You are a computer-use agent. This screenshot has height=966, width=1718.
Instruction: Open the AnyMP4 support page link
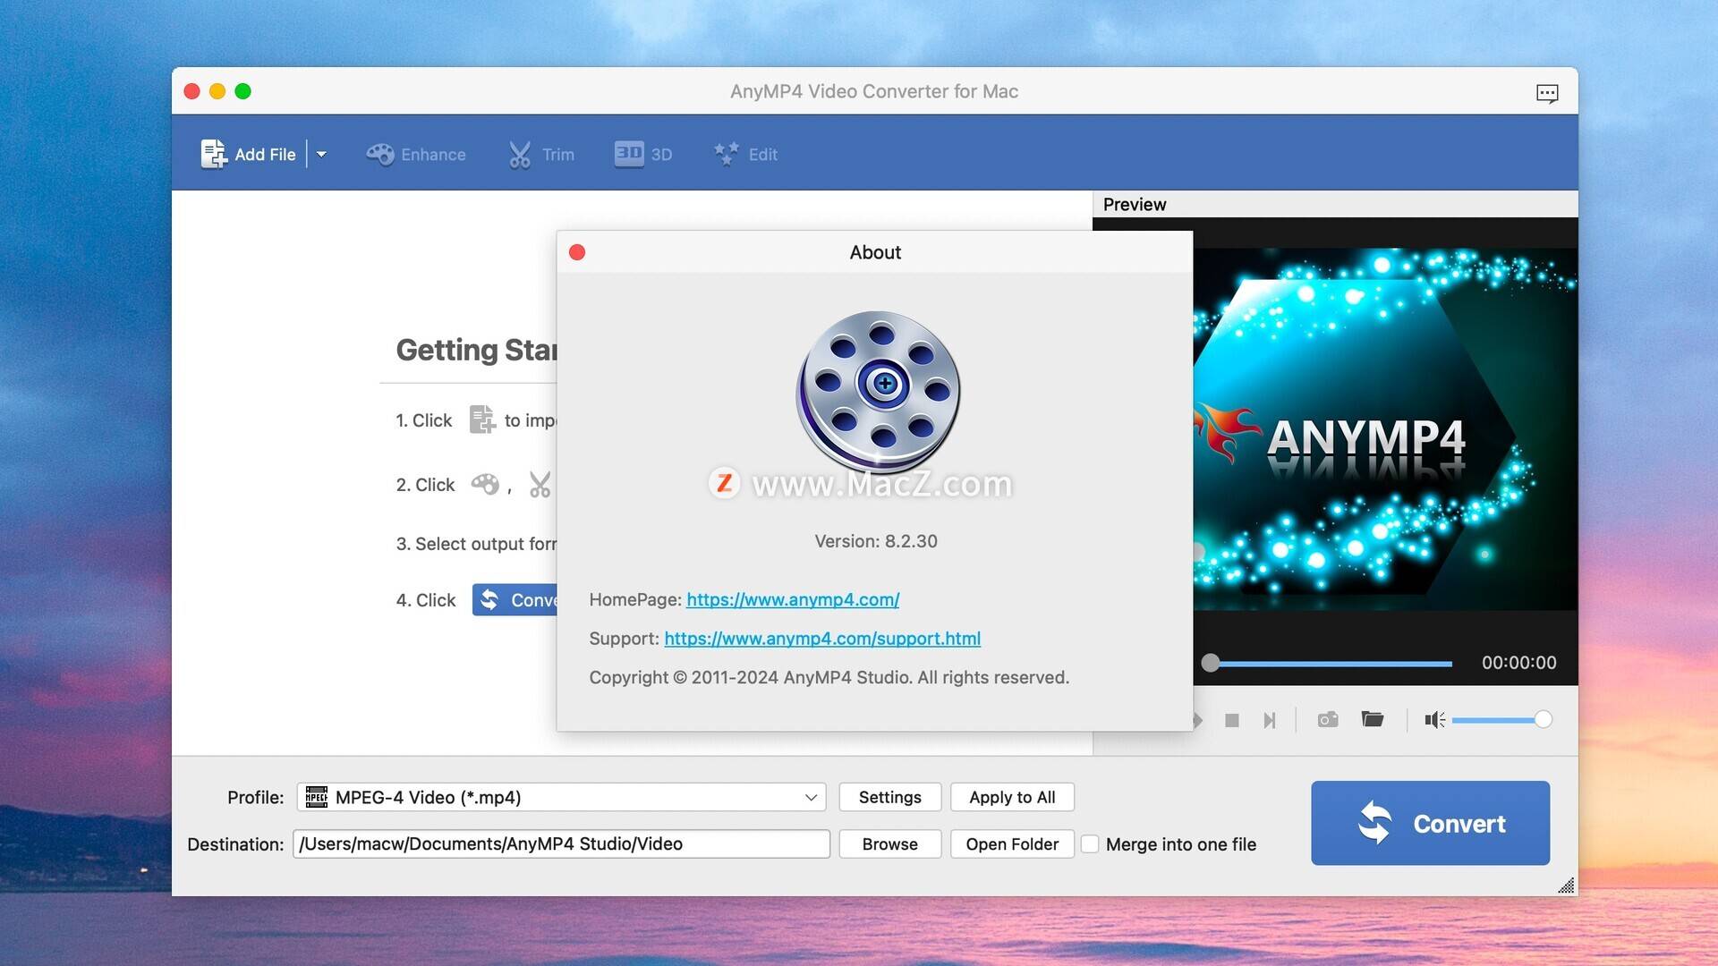[822, 637]
